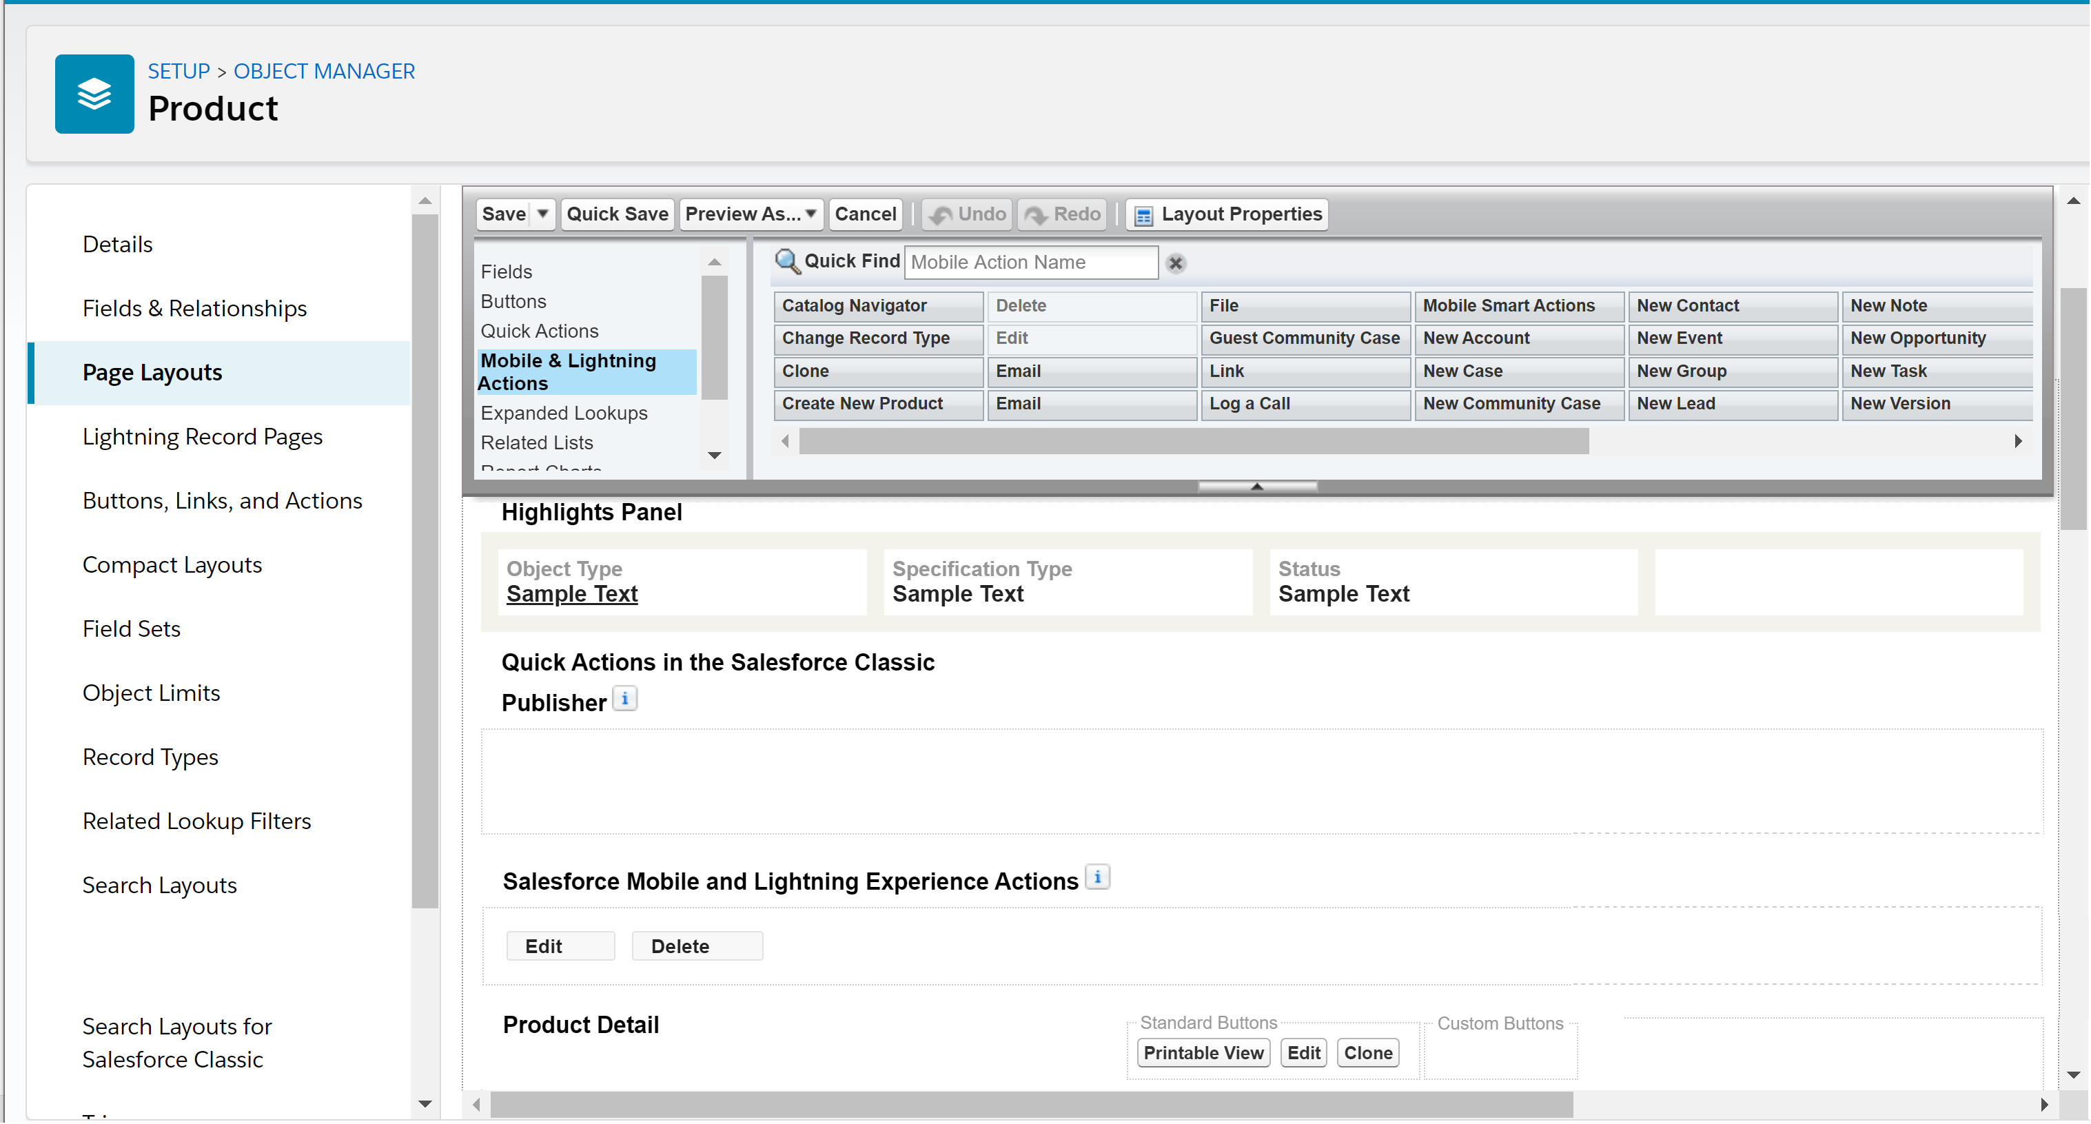This screenshot has height=1124, width=2091.
Task: Open Field Sets
Action: (x=132, y=629)
